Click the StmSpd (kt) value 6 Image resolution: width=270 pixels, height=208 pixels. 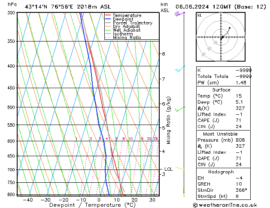tap(237, 196)
